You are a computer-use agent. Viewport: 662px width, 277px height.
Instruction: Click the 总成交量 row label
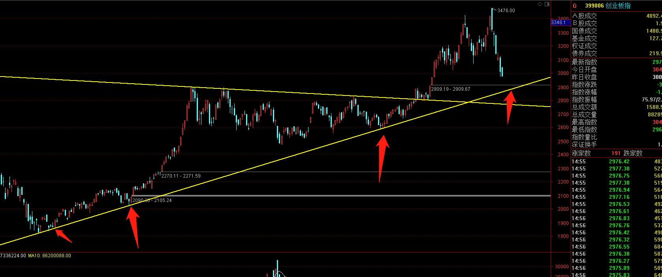click(x=585, y=115)
